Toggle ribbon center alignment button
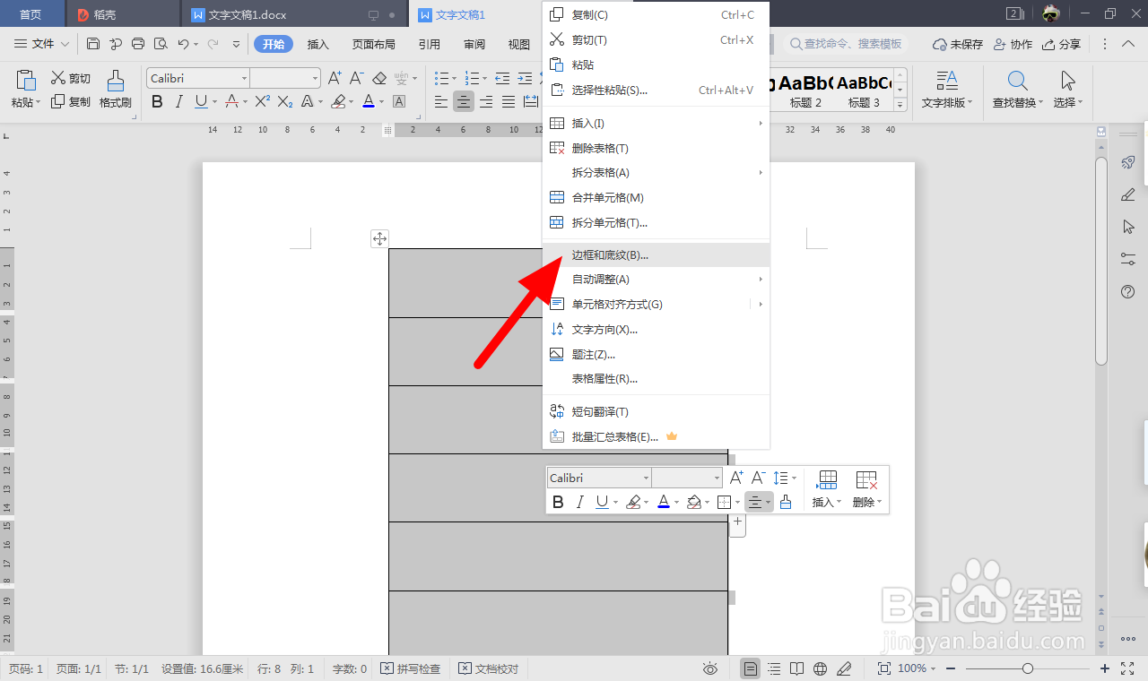Image resolution: width=1148 pixels, height=681 pixels. click(x=463, y=101)
